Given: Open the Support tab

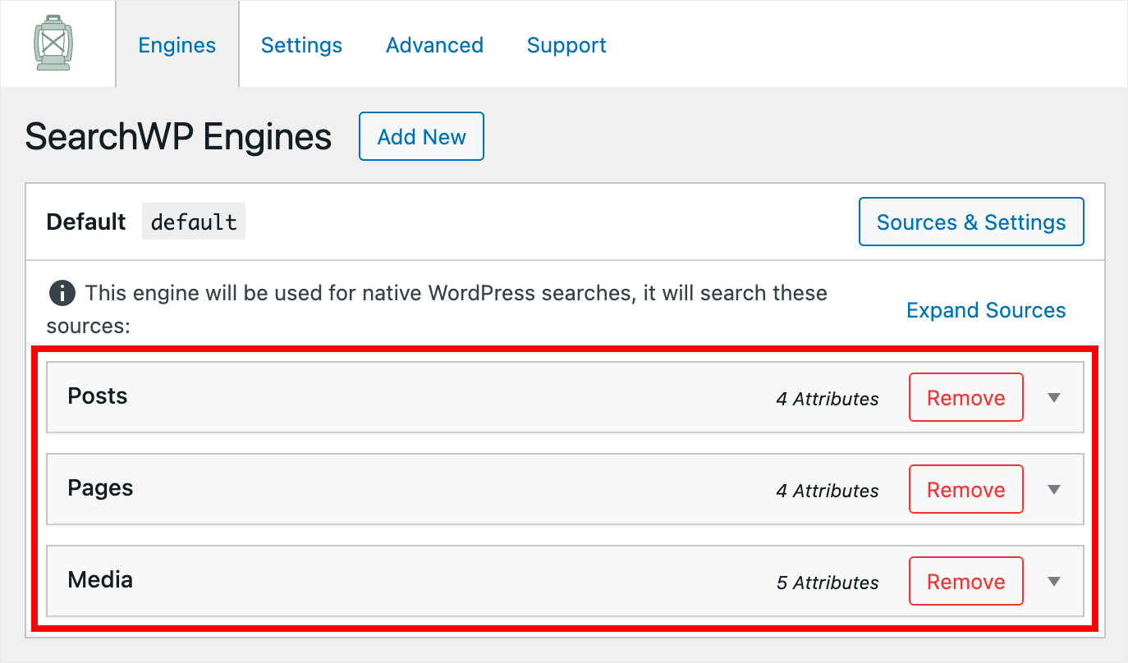Looking at the screenshot, I should pos(566,45).
